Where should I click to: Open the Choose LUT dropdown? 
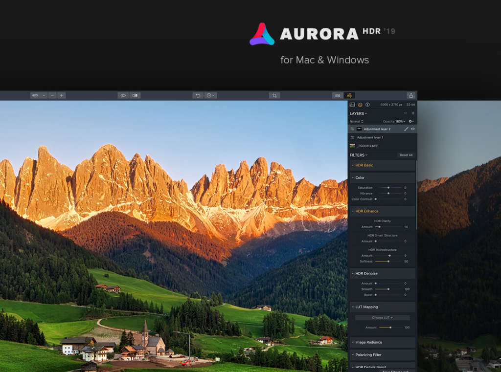pos(382,318)
